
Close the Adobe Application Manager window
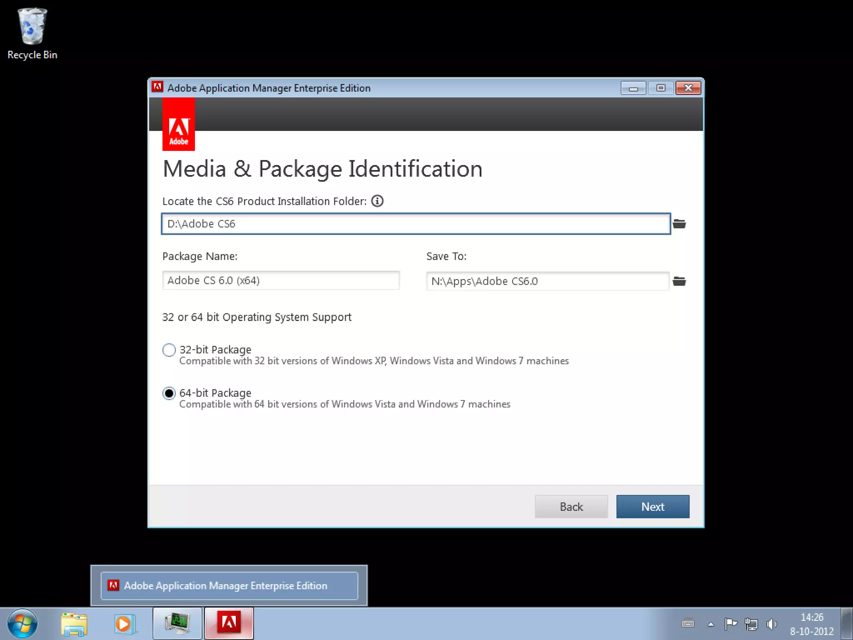coord(688,88)
